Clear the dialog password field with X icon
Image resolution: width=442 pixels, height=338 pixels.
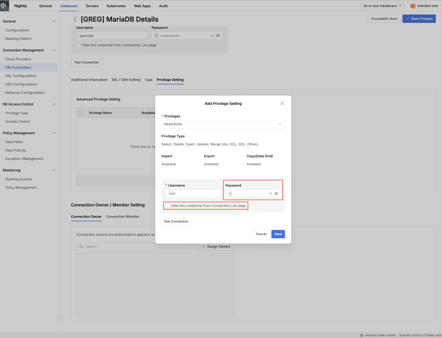click(270, 194)
